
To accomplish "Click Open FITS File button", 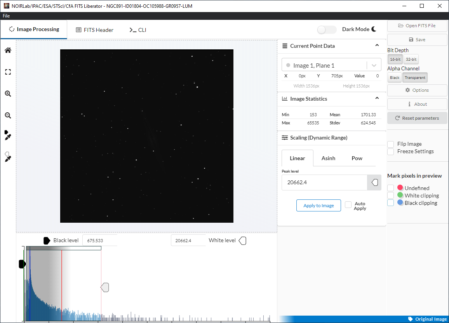I will tap(417, 26).
